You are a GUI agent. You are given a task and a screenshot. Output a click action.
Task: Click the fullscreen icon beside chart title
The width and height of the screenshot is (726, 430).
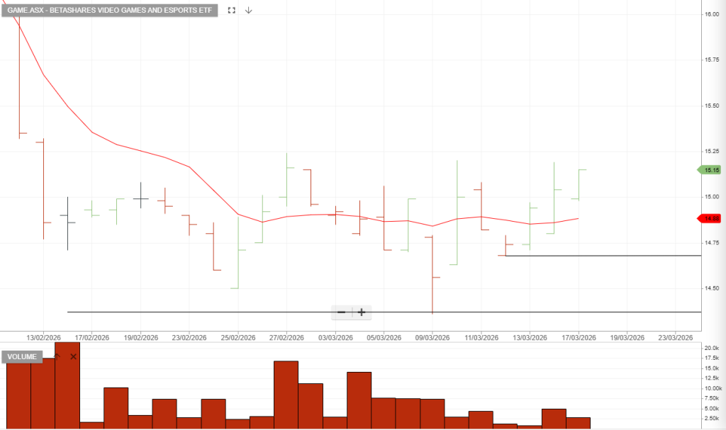pyautogui.click(x=232, y=11)
